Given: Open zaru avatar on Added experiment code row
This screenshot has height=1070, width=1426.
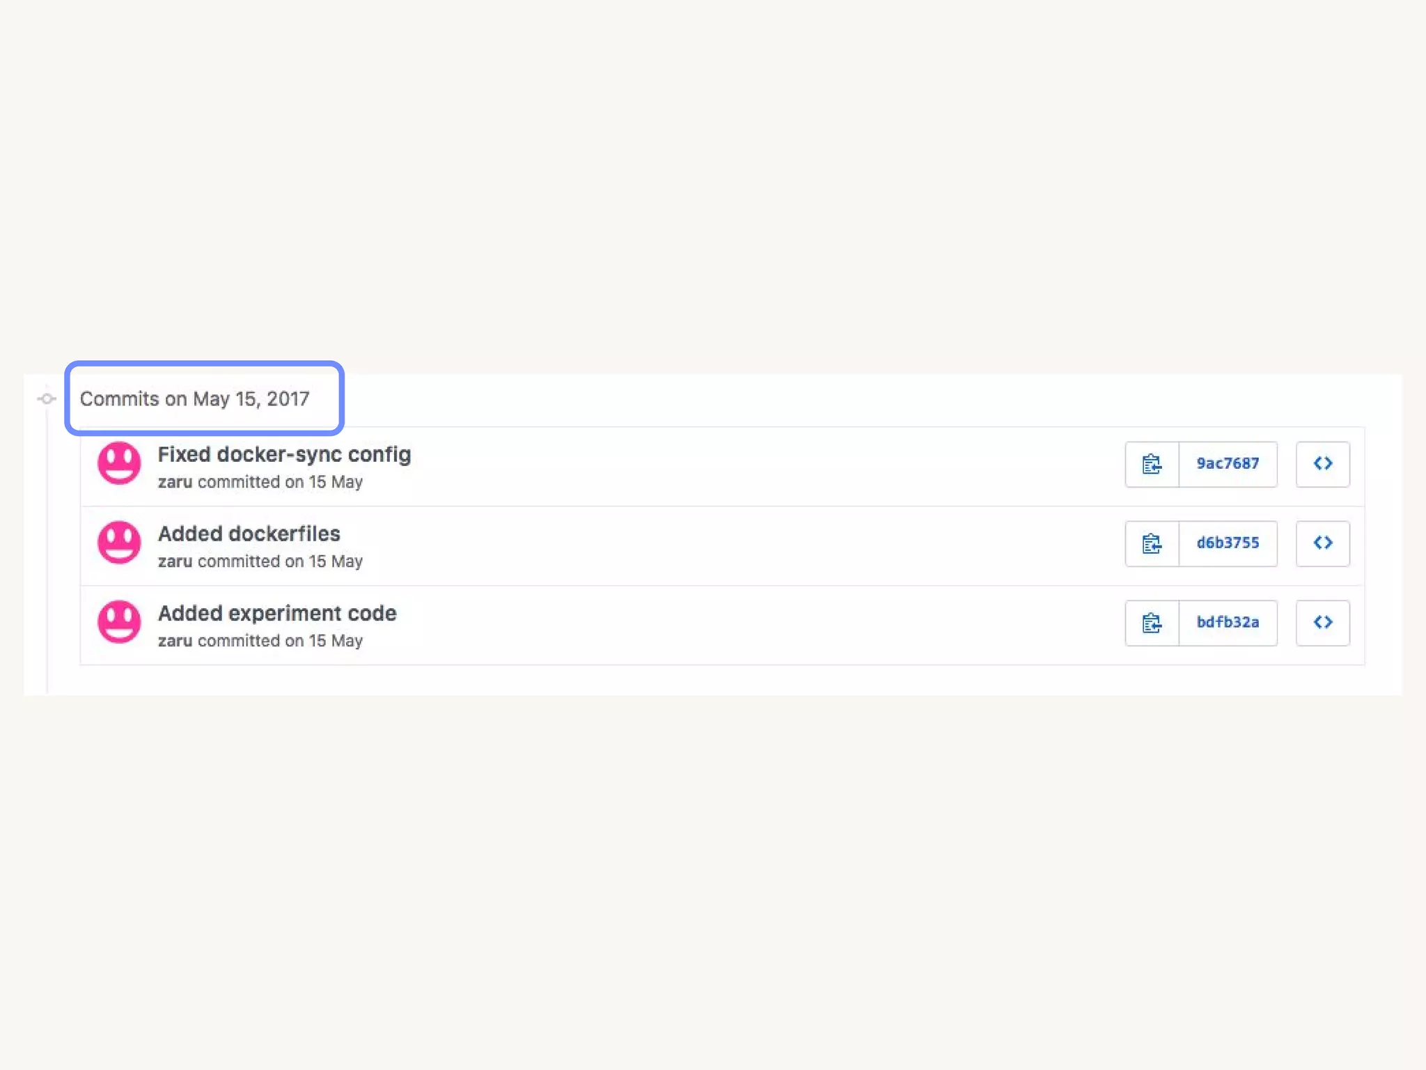Looking at the screenshot, I should (x=119, y=622).
